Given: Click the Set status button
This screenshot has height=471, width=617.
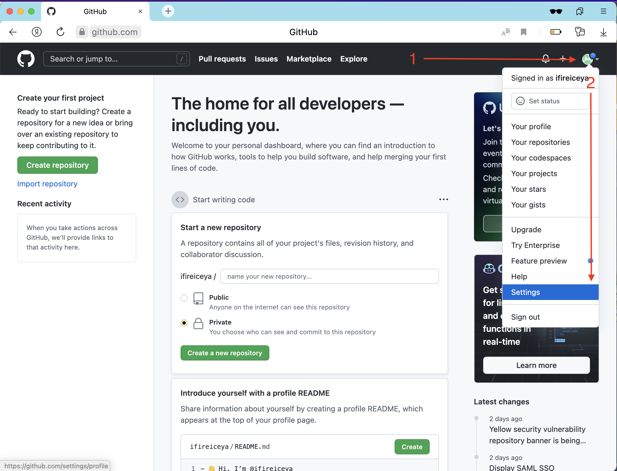Looking at the screenshot, I should coord(550,101).
